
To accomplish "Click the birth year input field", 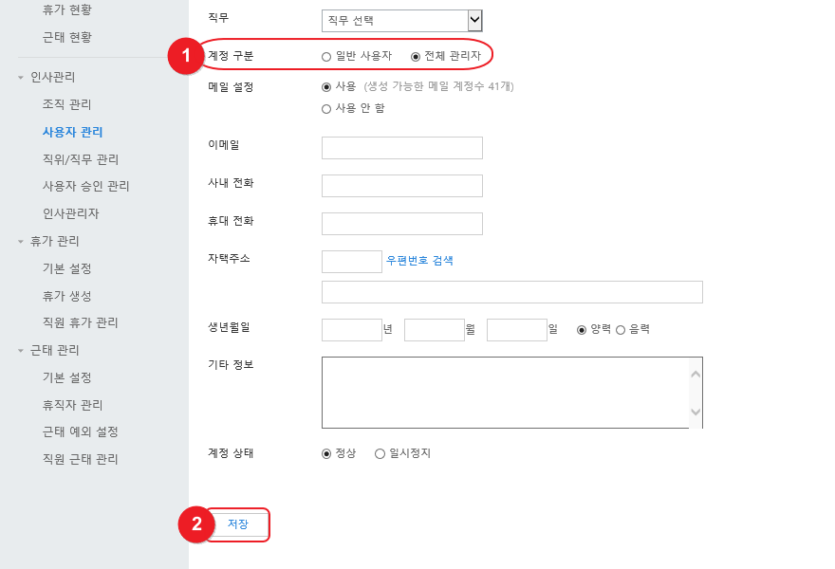I will click(x=351, y=330).
